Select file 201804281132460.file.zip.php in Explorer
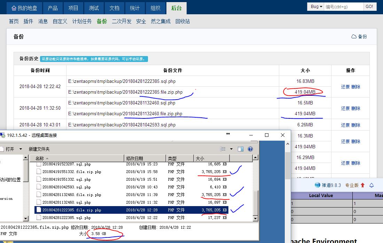 pyautogui.click(x=72, y=195)
